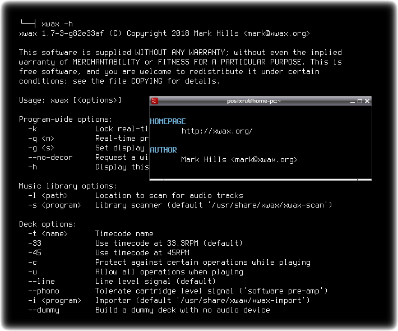Viewport: 398px width, 331px height.
Task: Click the -33 option
Action: pyautogui.click(x=35, y=243)
